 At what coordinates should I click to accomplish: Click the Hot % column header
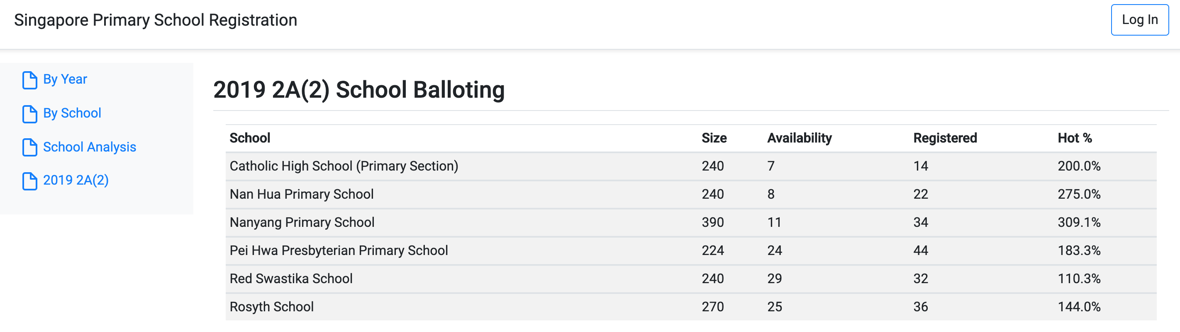point(1074,138)
